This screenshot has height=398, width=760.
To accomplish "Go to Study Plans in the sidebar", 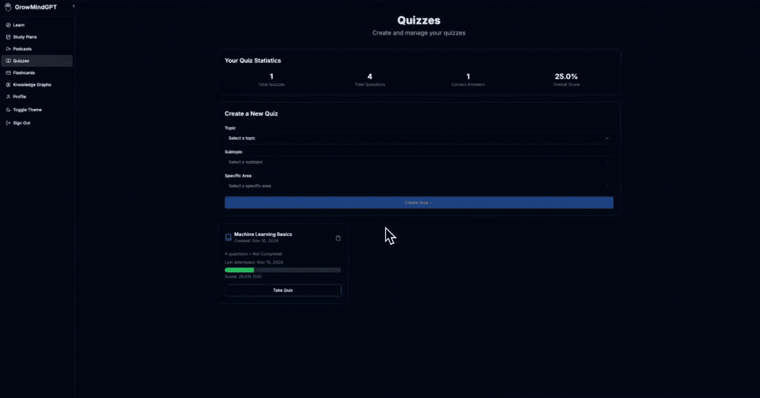I will coord(37,37).
